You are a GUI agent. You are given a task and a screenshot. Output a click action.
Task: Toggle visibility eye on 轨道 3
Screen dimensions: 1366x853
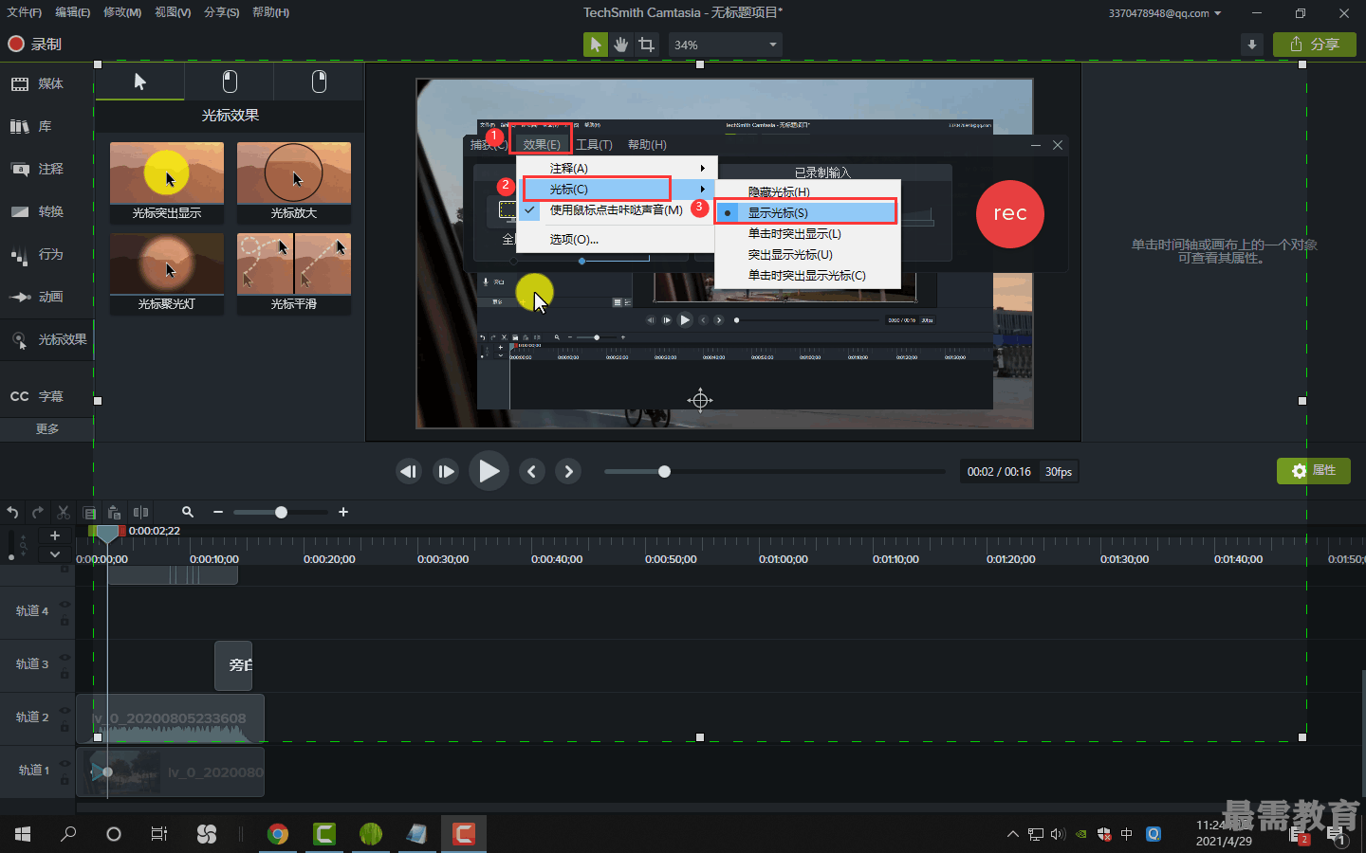[x=65, y=658]
